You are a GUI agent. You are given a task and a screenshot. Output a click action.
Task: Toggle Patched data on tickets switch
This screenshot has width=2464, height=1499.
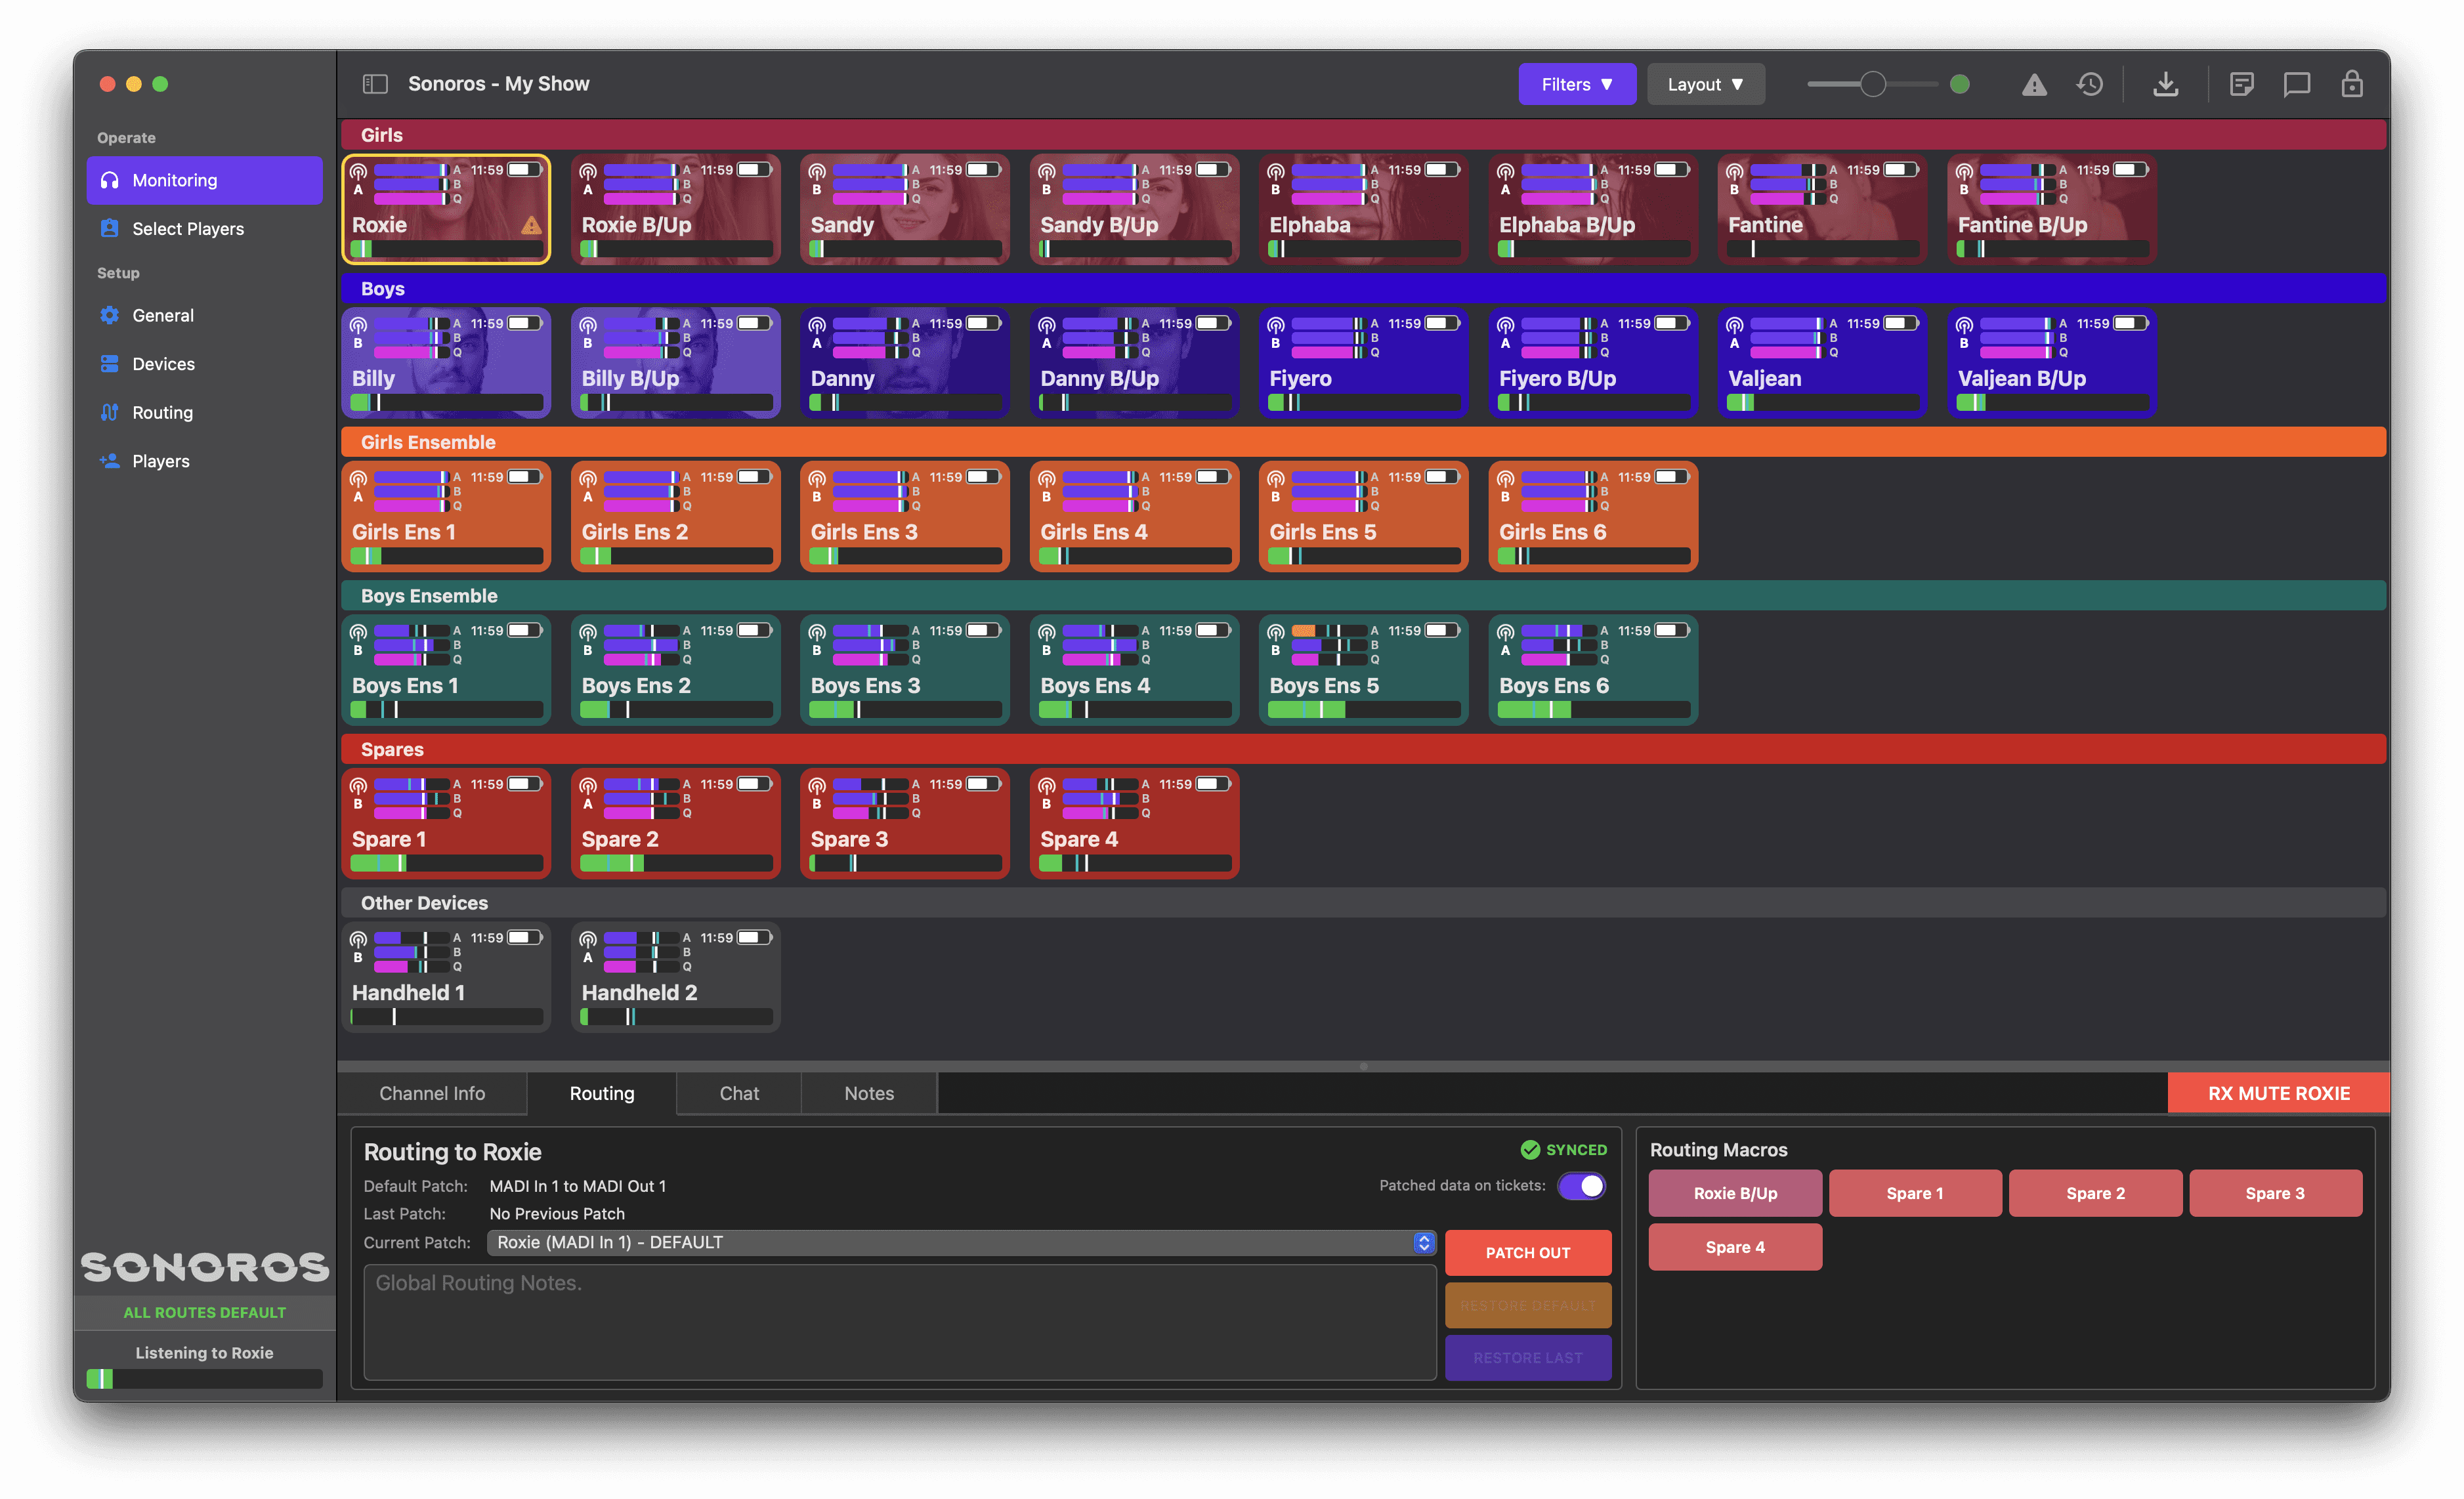[1581, 1186]
